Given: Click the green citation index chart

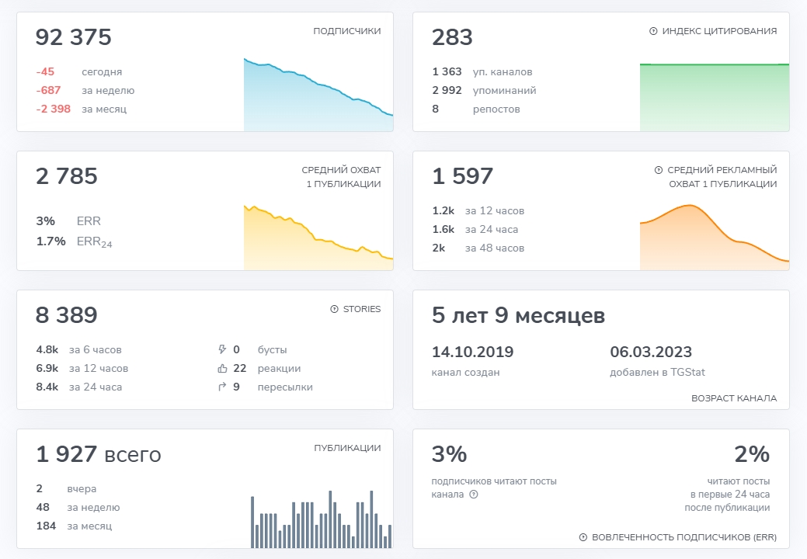Looking at the screenshot, I should pyautogui.click(x=714, y=97).
